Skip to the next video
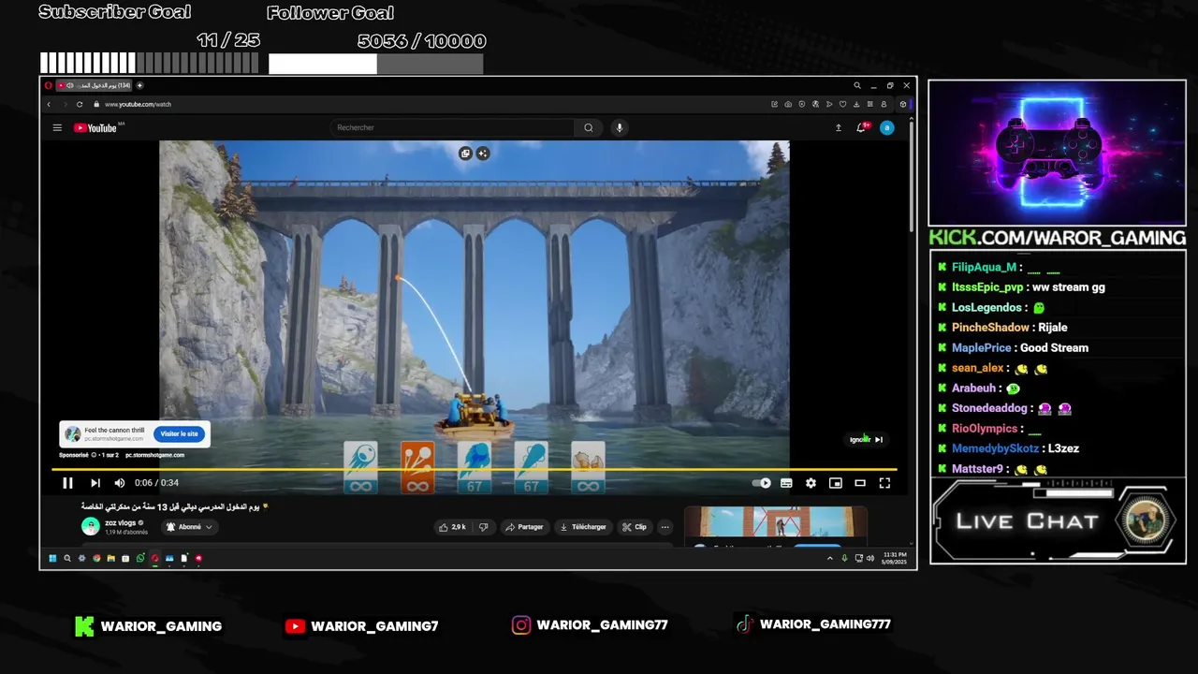This screenshot has width=1198, height=674. point(95,483)
